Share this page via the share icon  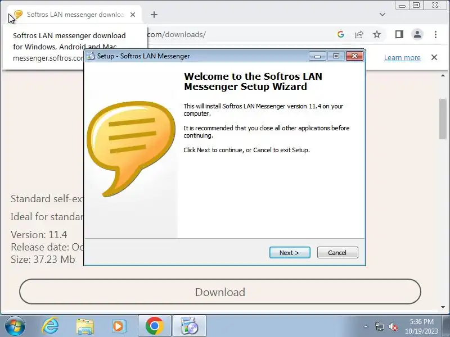click(359, 34)
